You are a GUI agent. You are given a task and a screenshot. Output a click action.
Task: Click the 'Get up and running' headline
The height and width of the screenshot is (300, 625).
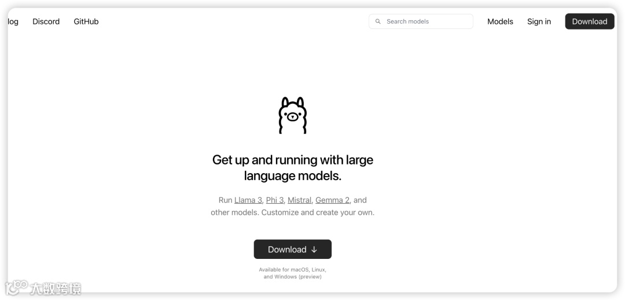click(293, 167)
